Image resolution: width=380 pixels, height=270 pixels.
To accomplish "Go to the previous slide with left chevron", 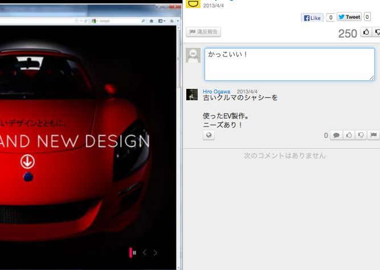I will pyautogui.click(x=145, y=252).
